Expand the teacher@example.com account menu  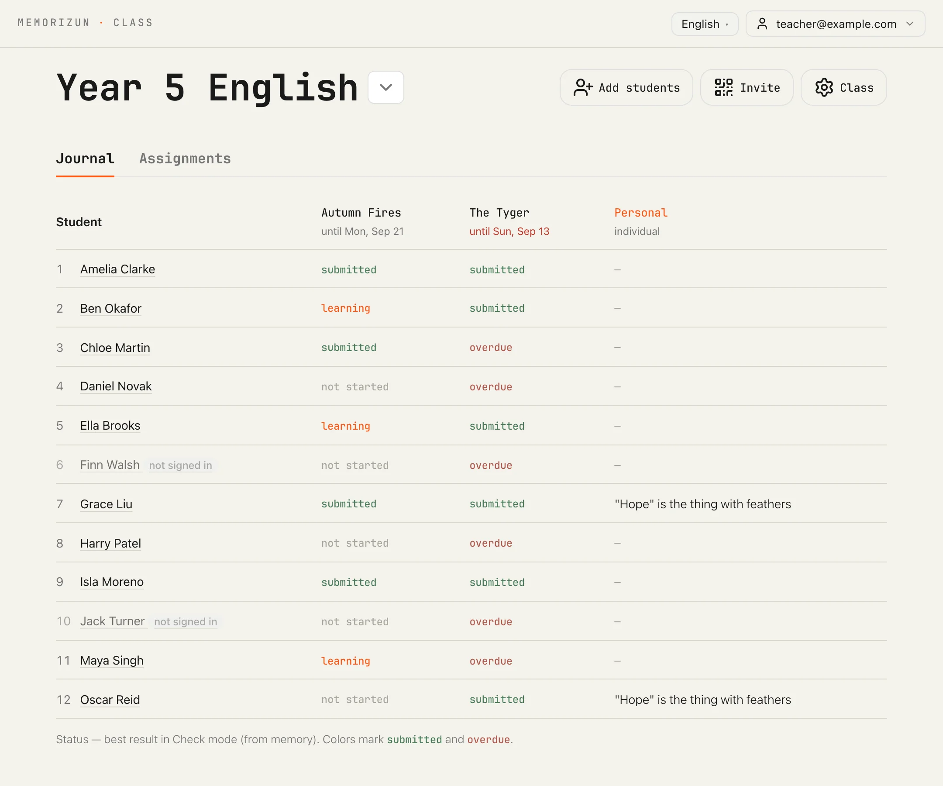(x=835, y=24)
